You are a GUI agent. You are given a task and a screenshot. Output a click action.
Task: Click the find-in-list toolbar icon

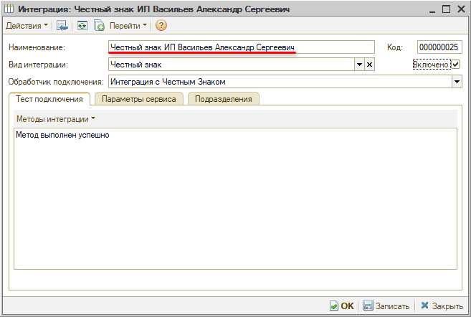pos(62,26)
